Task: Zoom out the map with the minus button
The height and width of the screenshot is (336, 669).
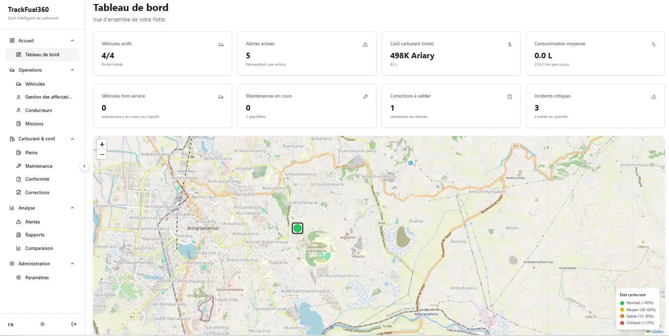Action: [102, 154]
